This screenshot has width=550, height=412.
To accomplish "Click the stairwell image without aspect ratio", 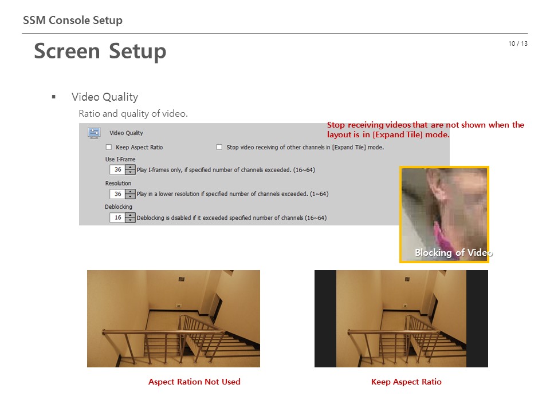I will 174,319.
